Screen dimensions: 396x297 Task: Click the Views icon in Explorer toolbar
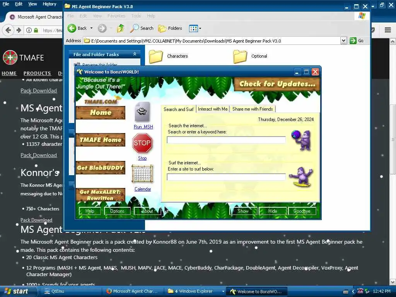[x=193, y=29]
